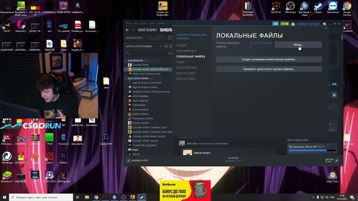Screen dimensions: 358x201
Task: Open the МАГАЗИН store section
Action: [147, 30]
